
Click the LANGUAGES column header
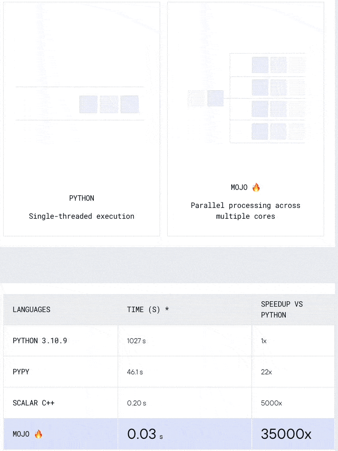point(32,309)
